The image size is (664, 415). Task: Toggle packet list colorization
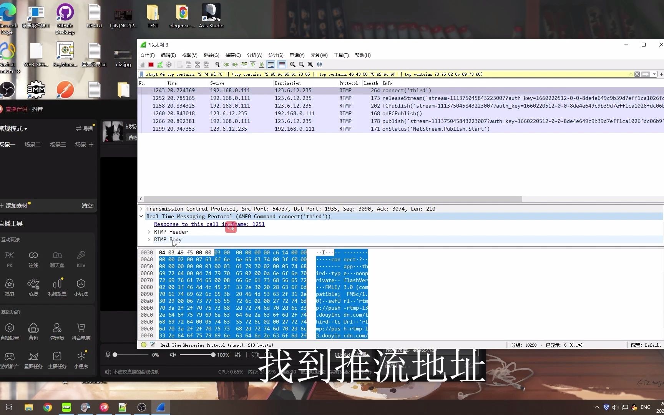(282, 65)
